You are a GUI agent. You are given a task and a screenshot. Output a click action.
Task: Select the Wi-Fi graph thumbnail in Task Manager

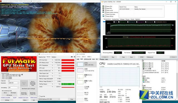point(80,94)
